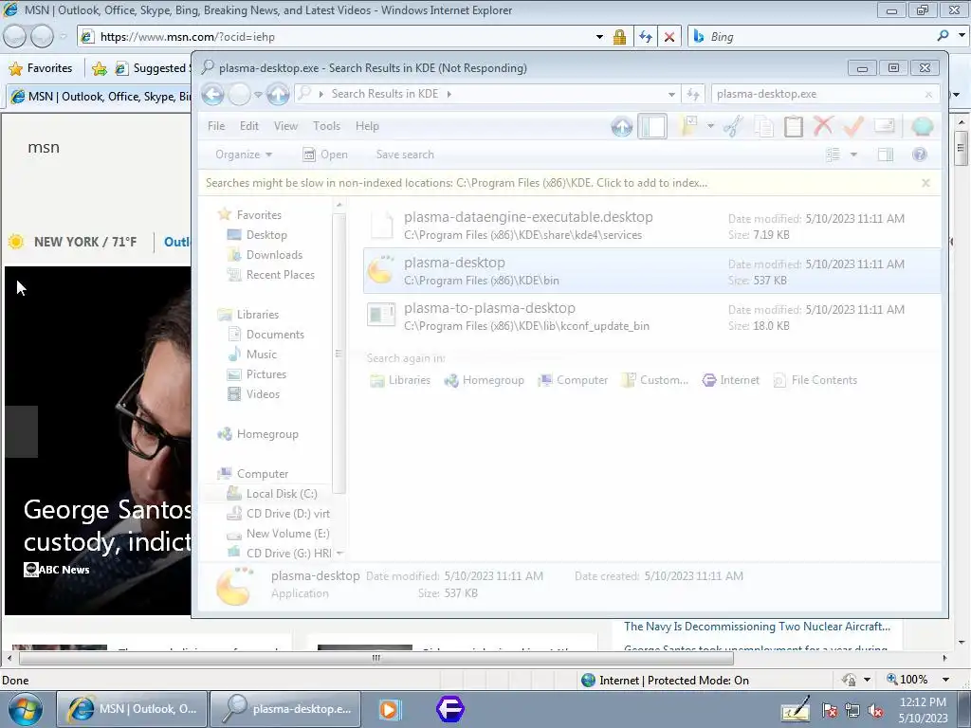
Task: Click the orange checkmark icon in Explorer toolbar
Action: click(x=853, y=126)
